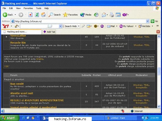Open the Tools menu
This screenshot has width=162, height=121.
click(39, 8)
